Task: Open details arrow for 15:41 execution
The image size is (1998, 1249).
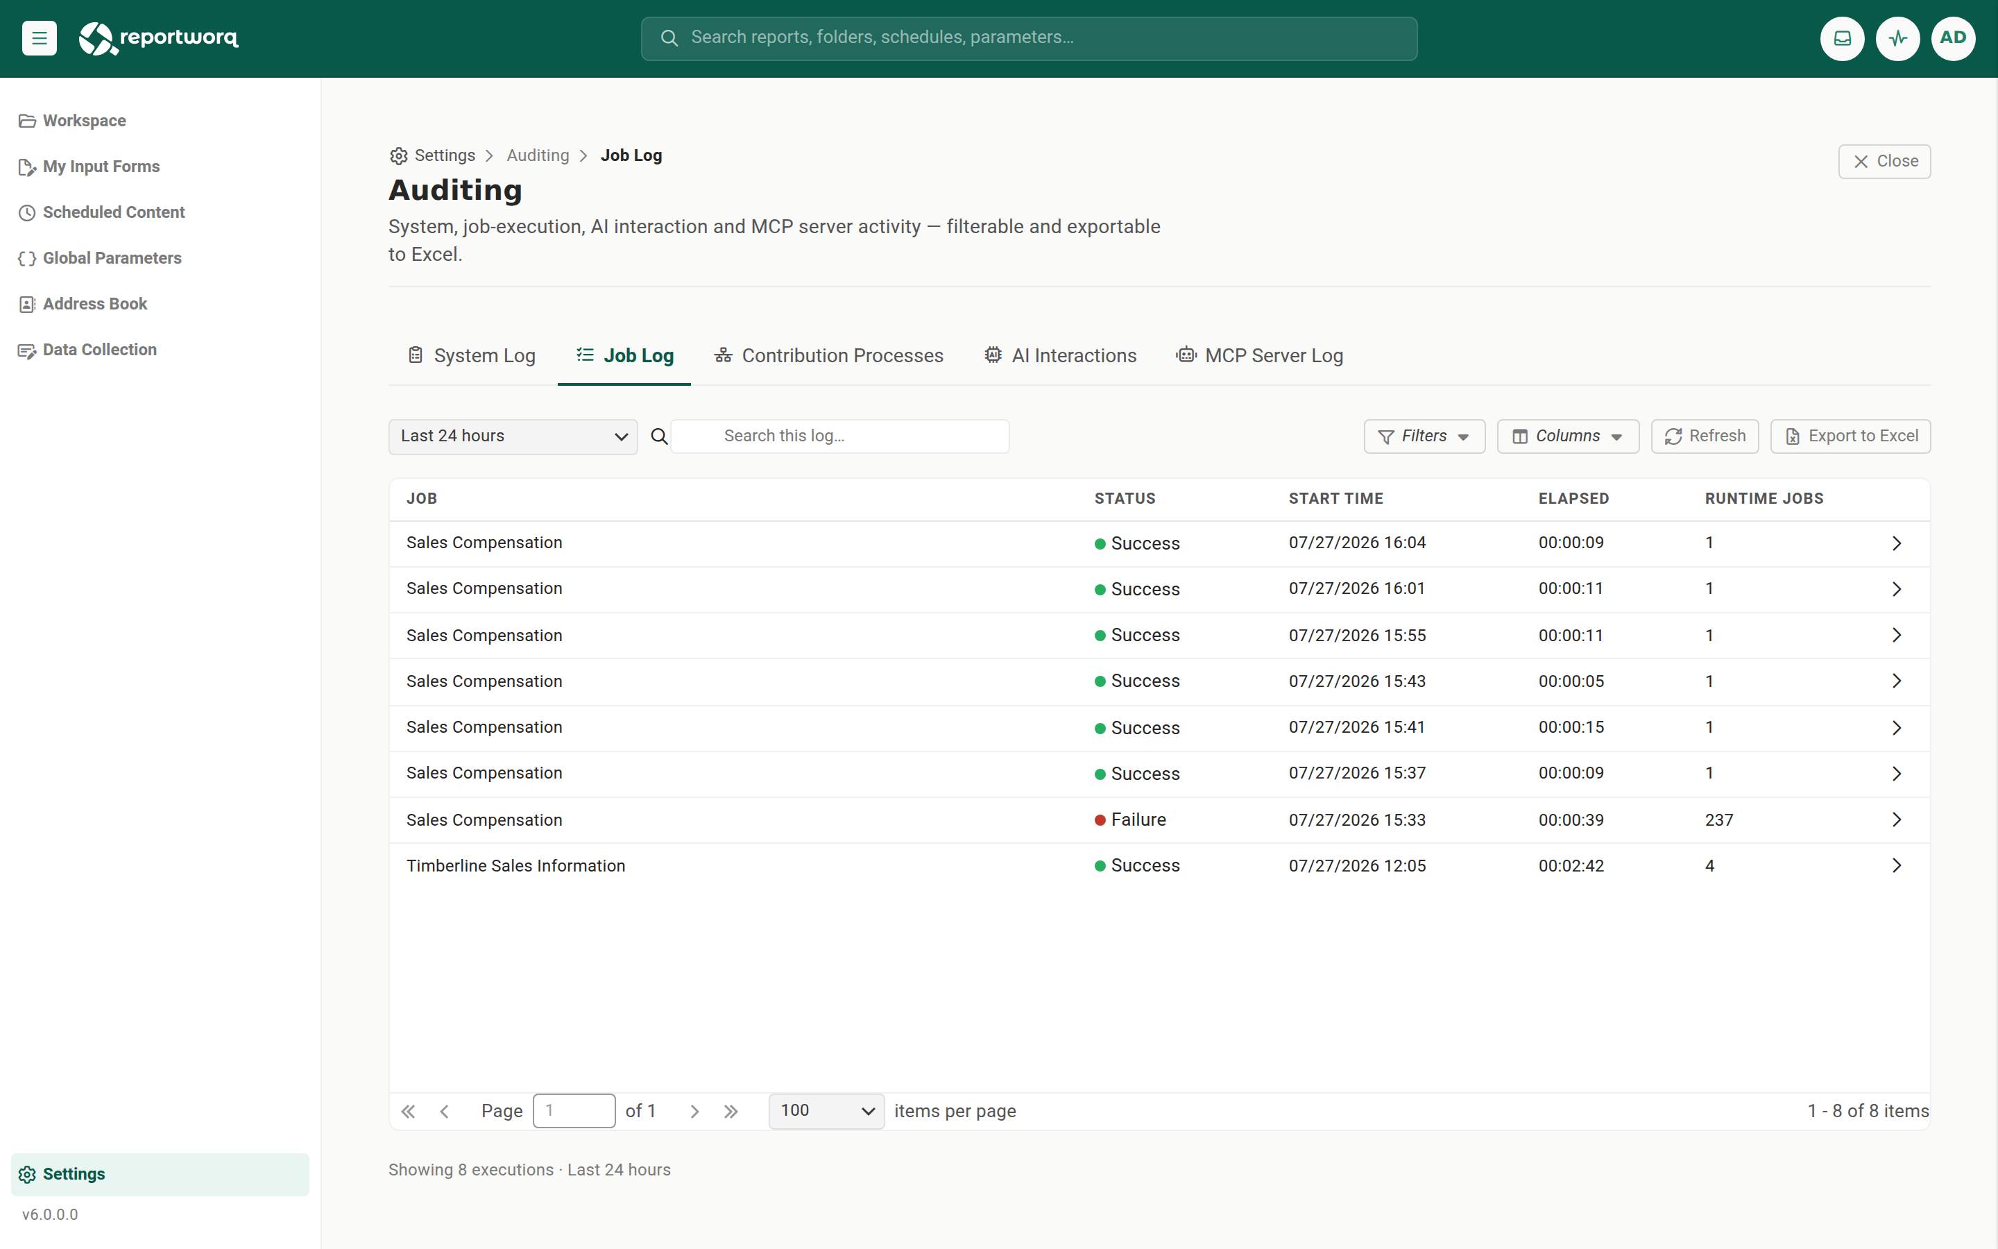Action: tap(1897, 728)
